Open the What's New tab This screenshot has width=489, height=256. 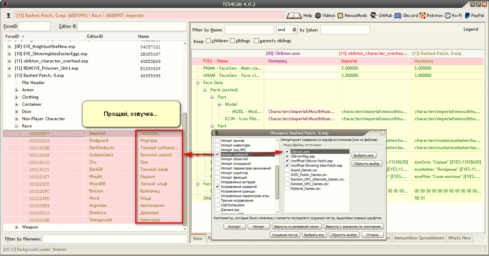click(459, 238)
